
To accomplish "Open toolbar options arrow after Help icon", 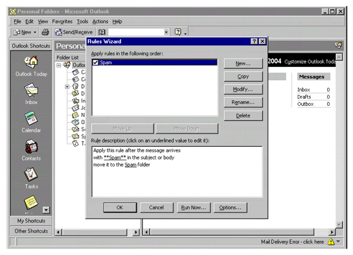I will pyautogui.click(x=185, y=33).
